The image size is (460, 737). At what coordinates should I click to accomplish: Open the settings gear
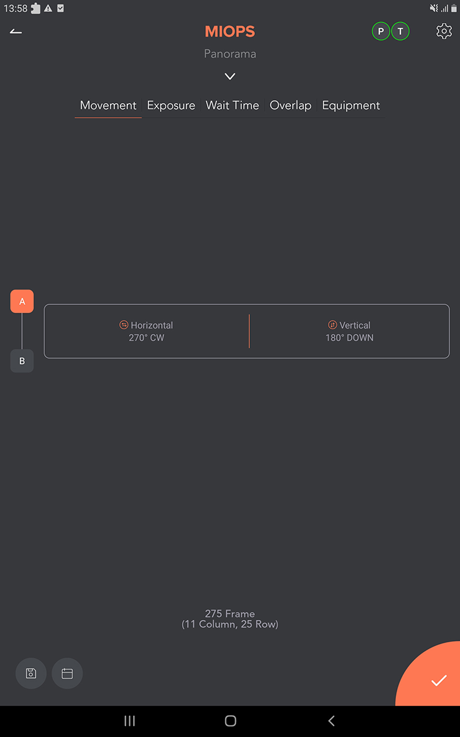(444, 32)
